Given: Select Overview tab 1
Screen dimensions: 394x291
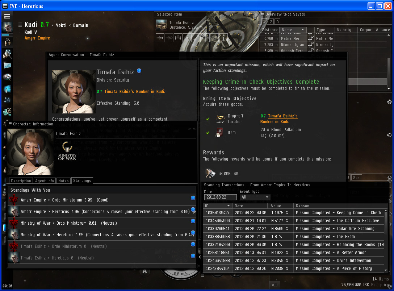Looking at the screenshot, I should [264, 22].
